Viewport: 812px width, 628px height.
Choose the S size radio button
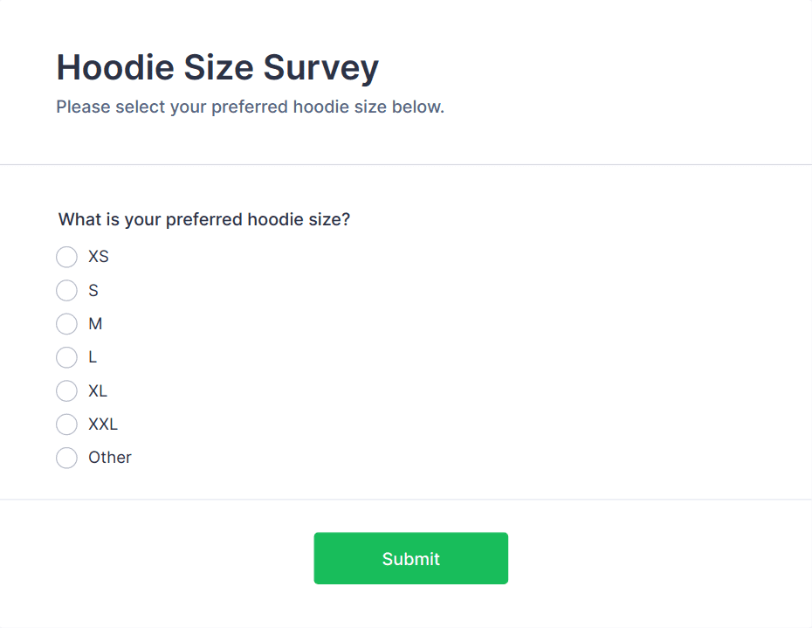66,290
